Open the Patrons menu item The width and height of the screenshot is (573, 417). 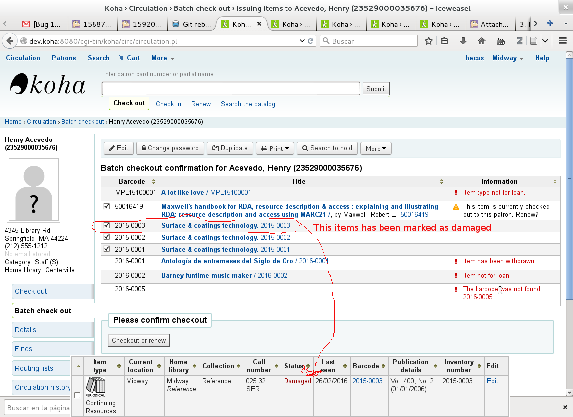pos(64,58)
